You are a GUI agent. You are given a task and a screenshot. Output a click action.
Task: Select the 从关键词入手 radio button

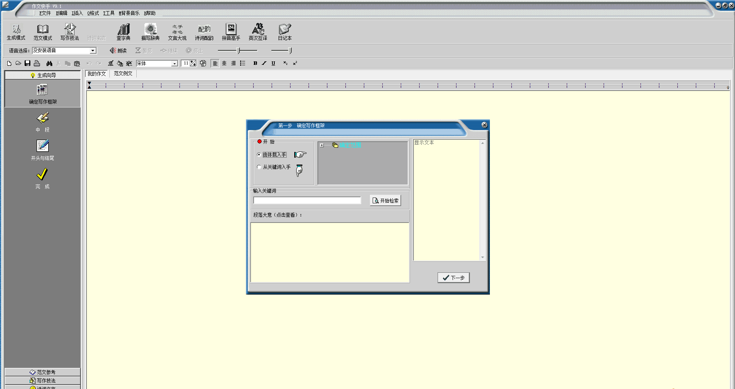tap(259, 167)
